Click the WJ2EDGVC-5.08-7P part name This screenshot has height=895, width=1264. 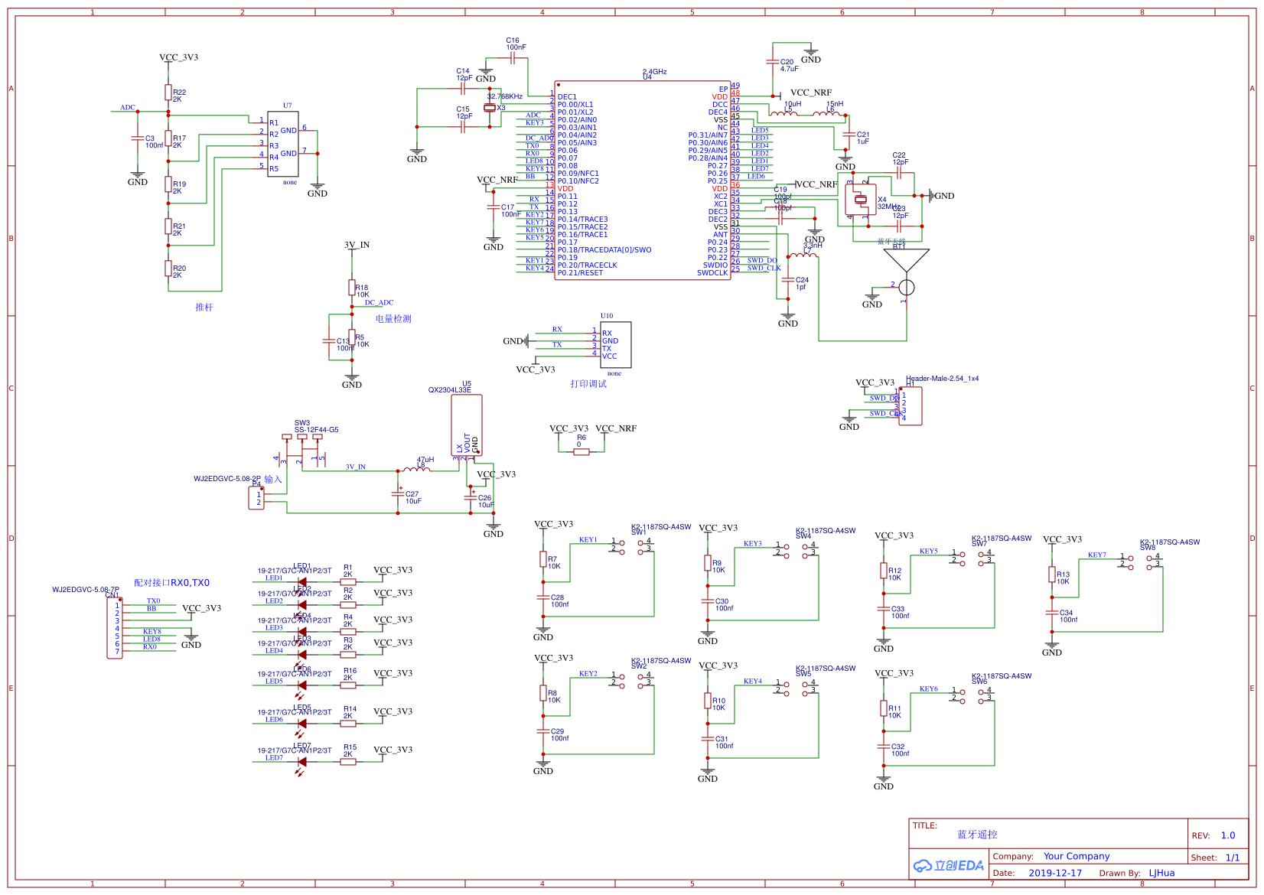click(86, 589)
